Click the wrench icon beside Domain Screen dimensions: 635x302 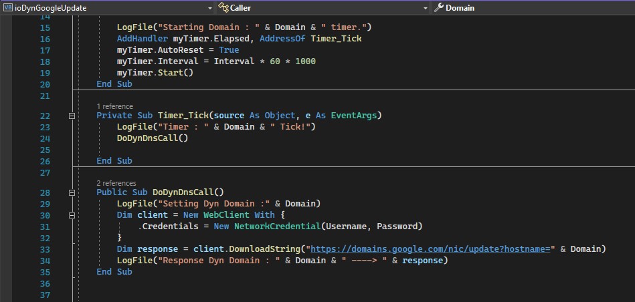tap(439, 7)
